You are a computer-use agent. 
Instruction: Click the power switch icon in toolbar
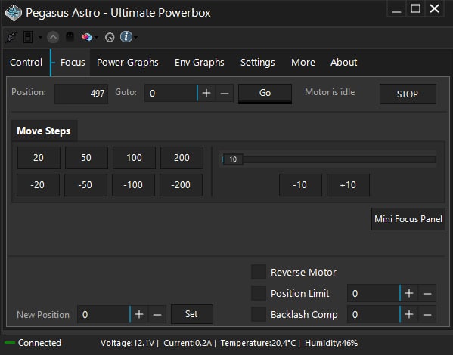tap(28, 37)
